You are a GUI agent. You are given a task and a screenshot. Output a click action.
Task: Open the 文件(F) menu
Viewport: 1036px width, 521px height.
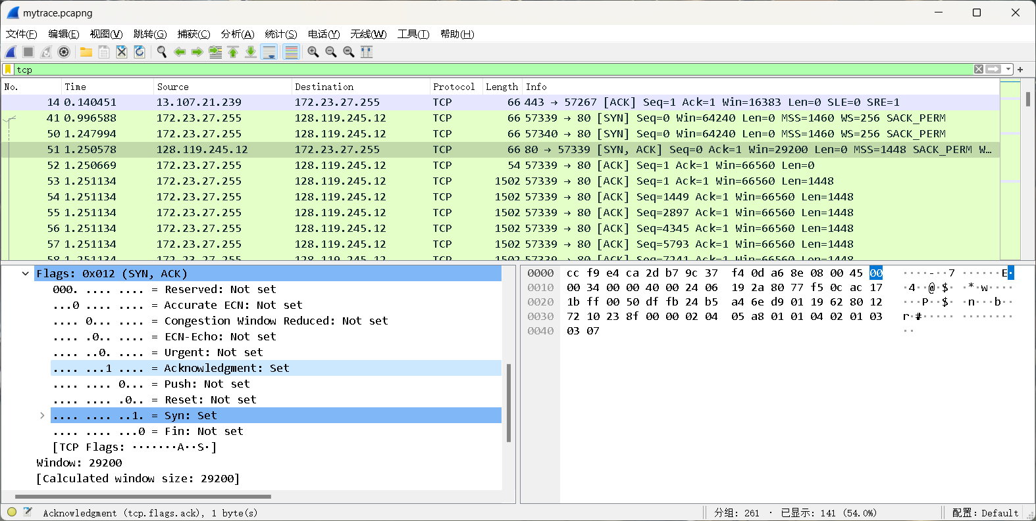[21, 34]
